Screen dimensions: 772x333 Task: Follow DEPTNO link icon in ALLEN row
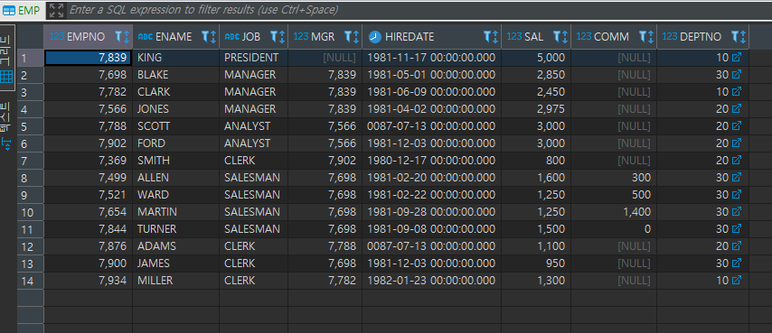pyautogui.click(x=737, y=177)
